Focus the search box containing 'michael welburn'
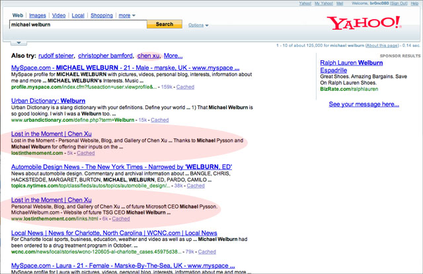This screenshot has height=274, width=423. tap(78, 24)
